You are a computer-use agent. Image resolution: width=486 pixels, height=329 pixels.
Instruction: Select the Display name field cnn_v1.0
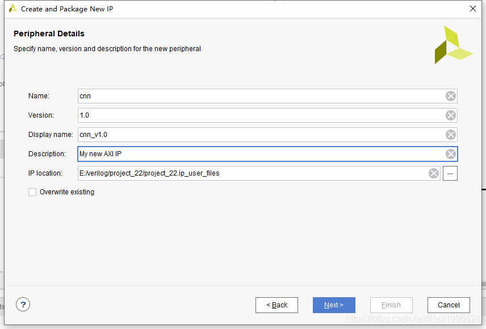coord(261,135)
